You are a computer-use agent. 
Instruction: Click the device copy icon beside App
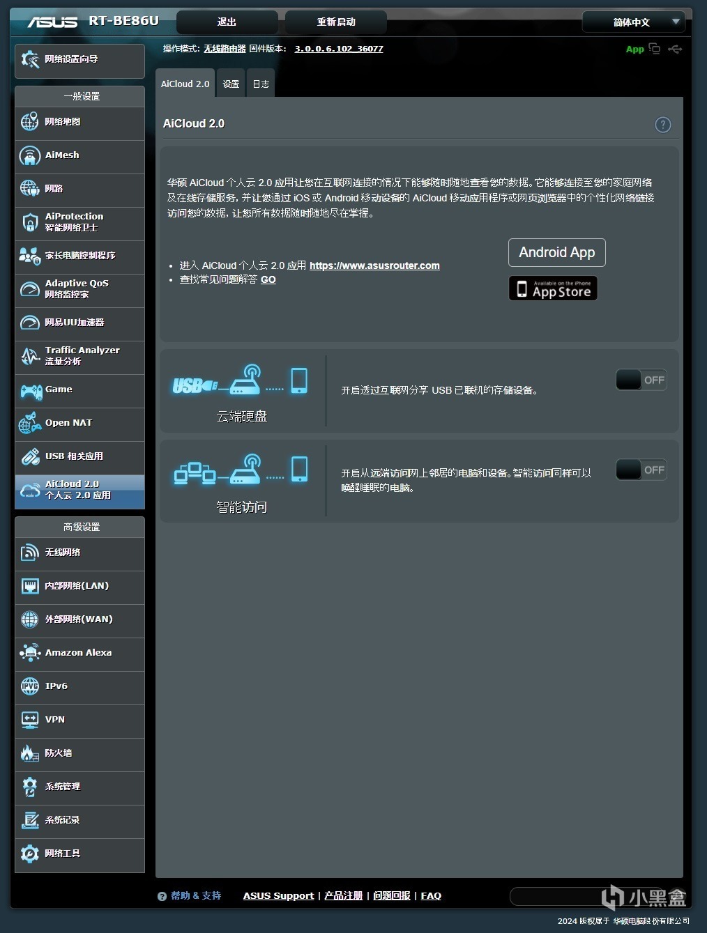655,48
